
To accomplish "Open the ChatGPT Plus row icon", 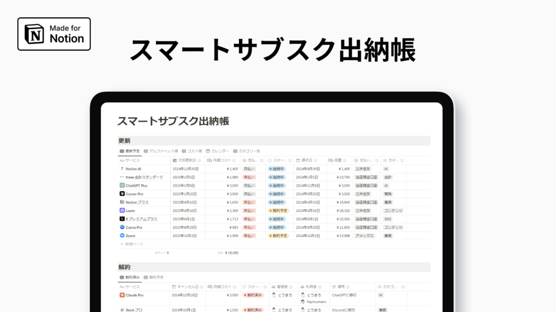I will [122, 186].
